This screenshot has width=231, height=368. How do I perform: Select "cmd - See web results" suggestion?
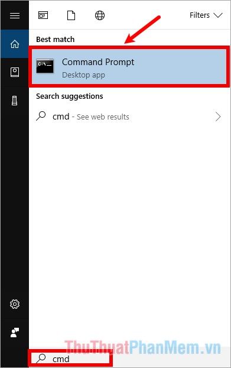pyautogui.click(x=129, y=117)
